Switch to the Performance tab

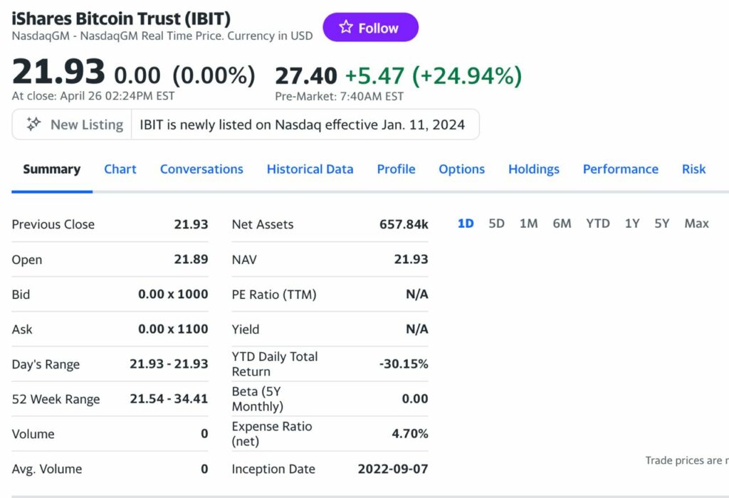pos(620,169)
